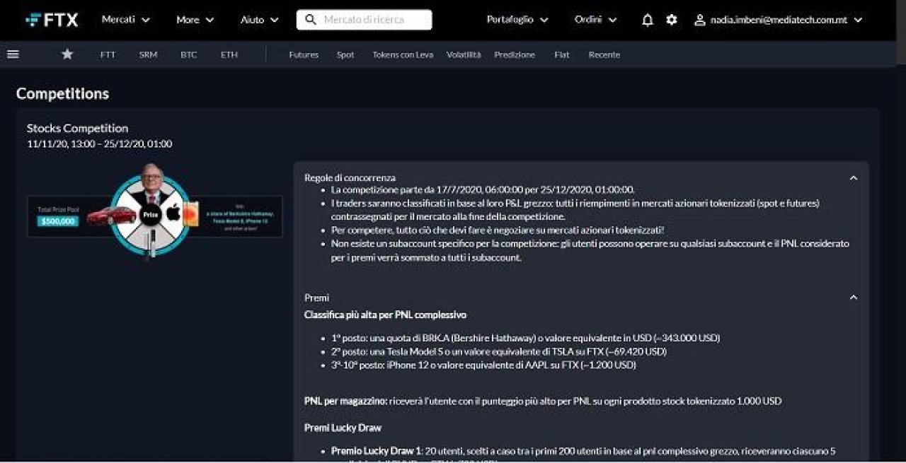The width and height of the screenshot is (906, 463).
Task: Click the 2º posto Tesla Model S line
Action: tap(499, 351)
